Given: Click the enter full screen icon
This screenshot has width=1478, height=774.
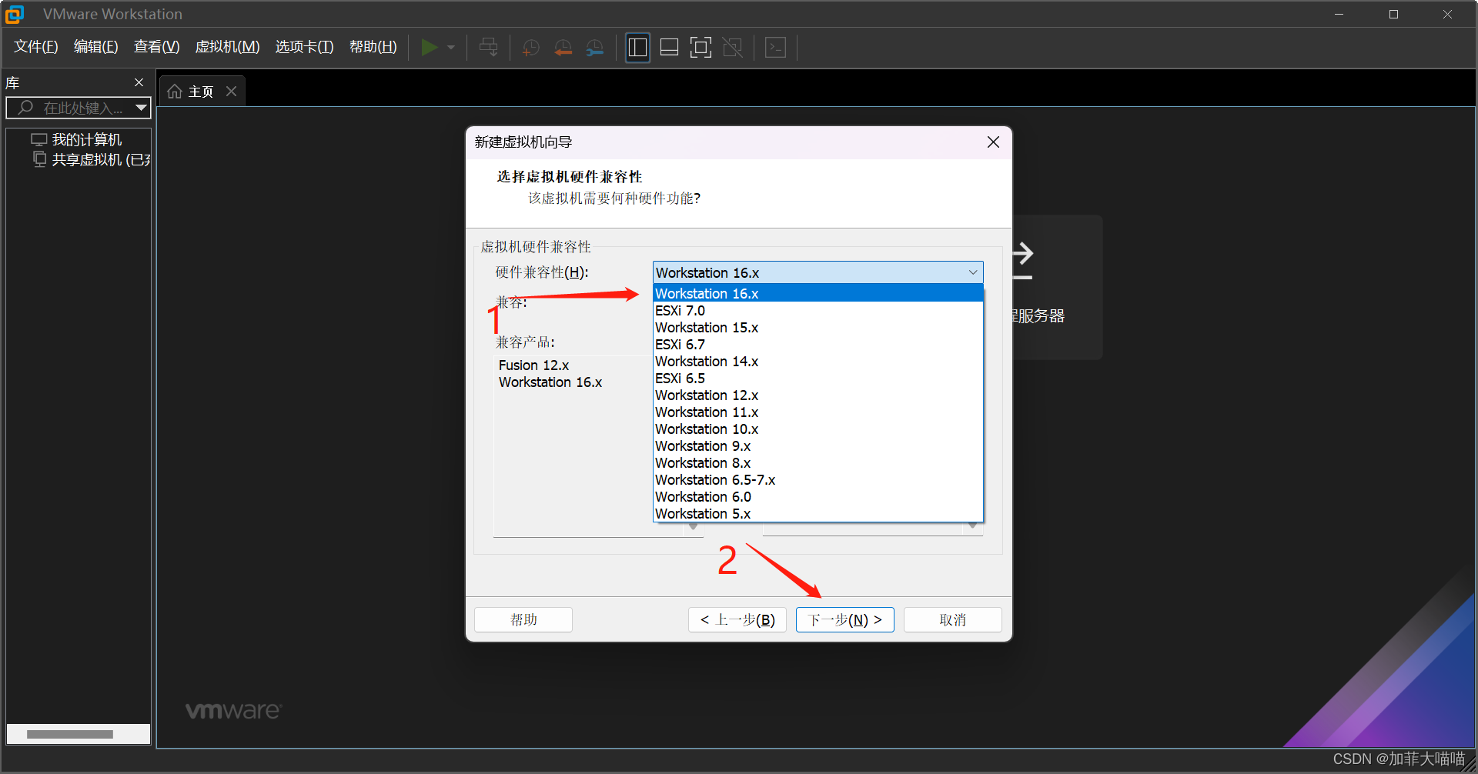Looking at the screenshot, I should 701,48.
